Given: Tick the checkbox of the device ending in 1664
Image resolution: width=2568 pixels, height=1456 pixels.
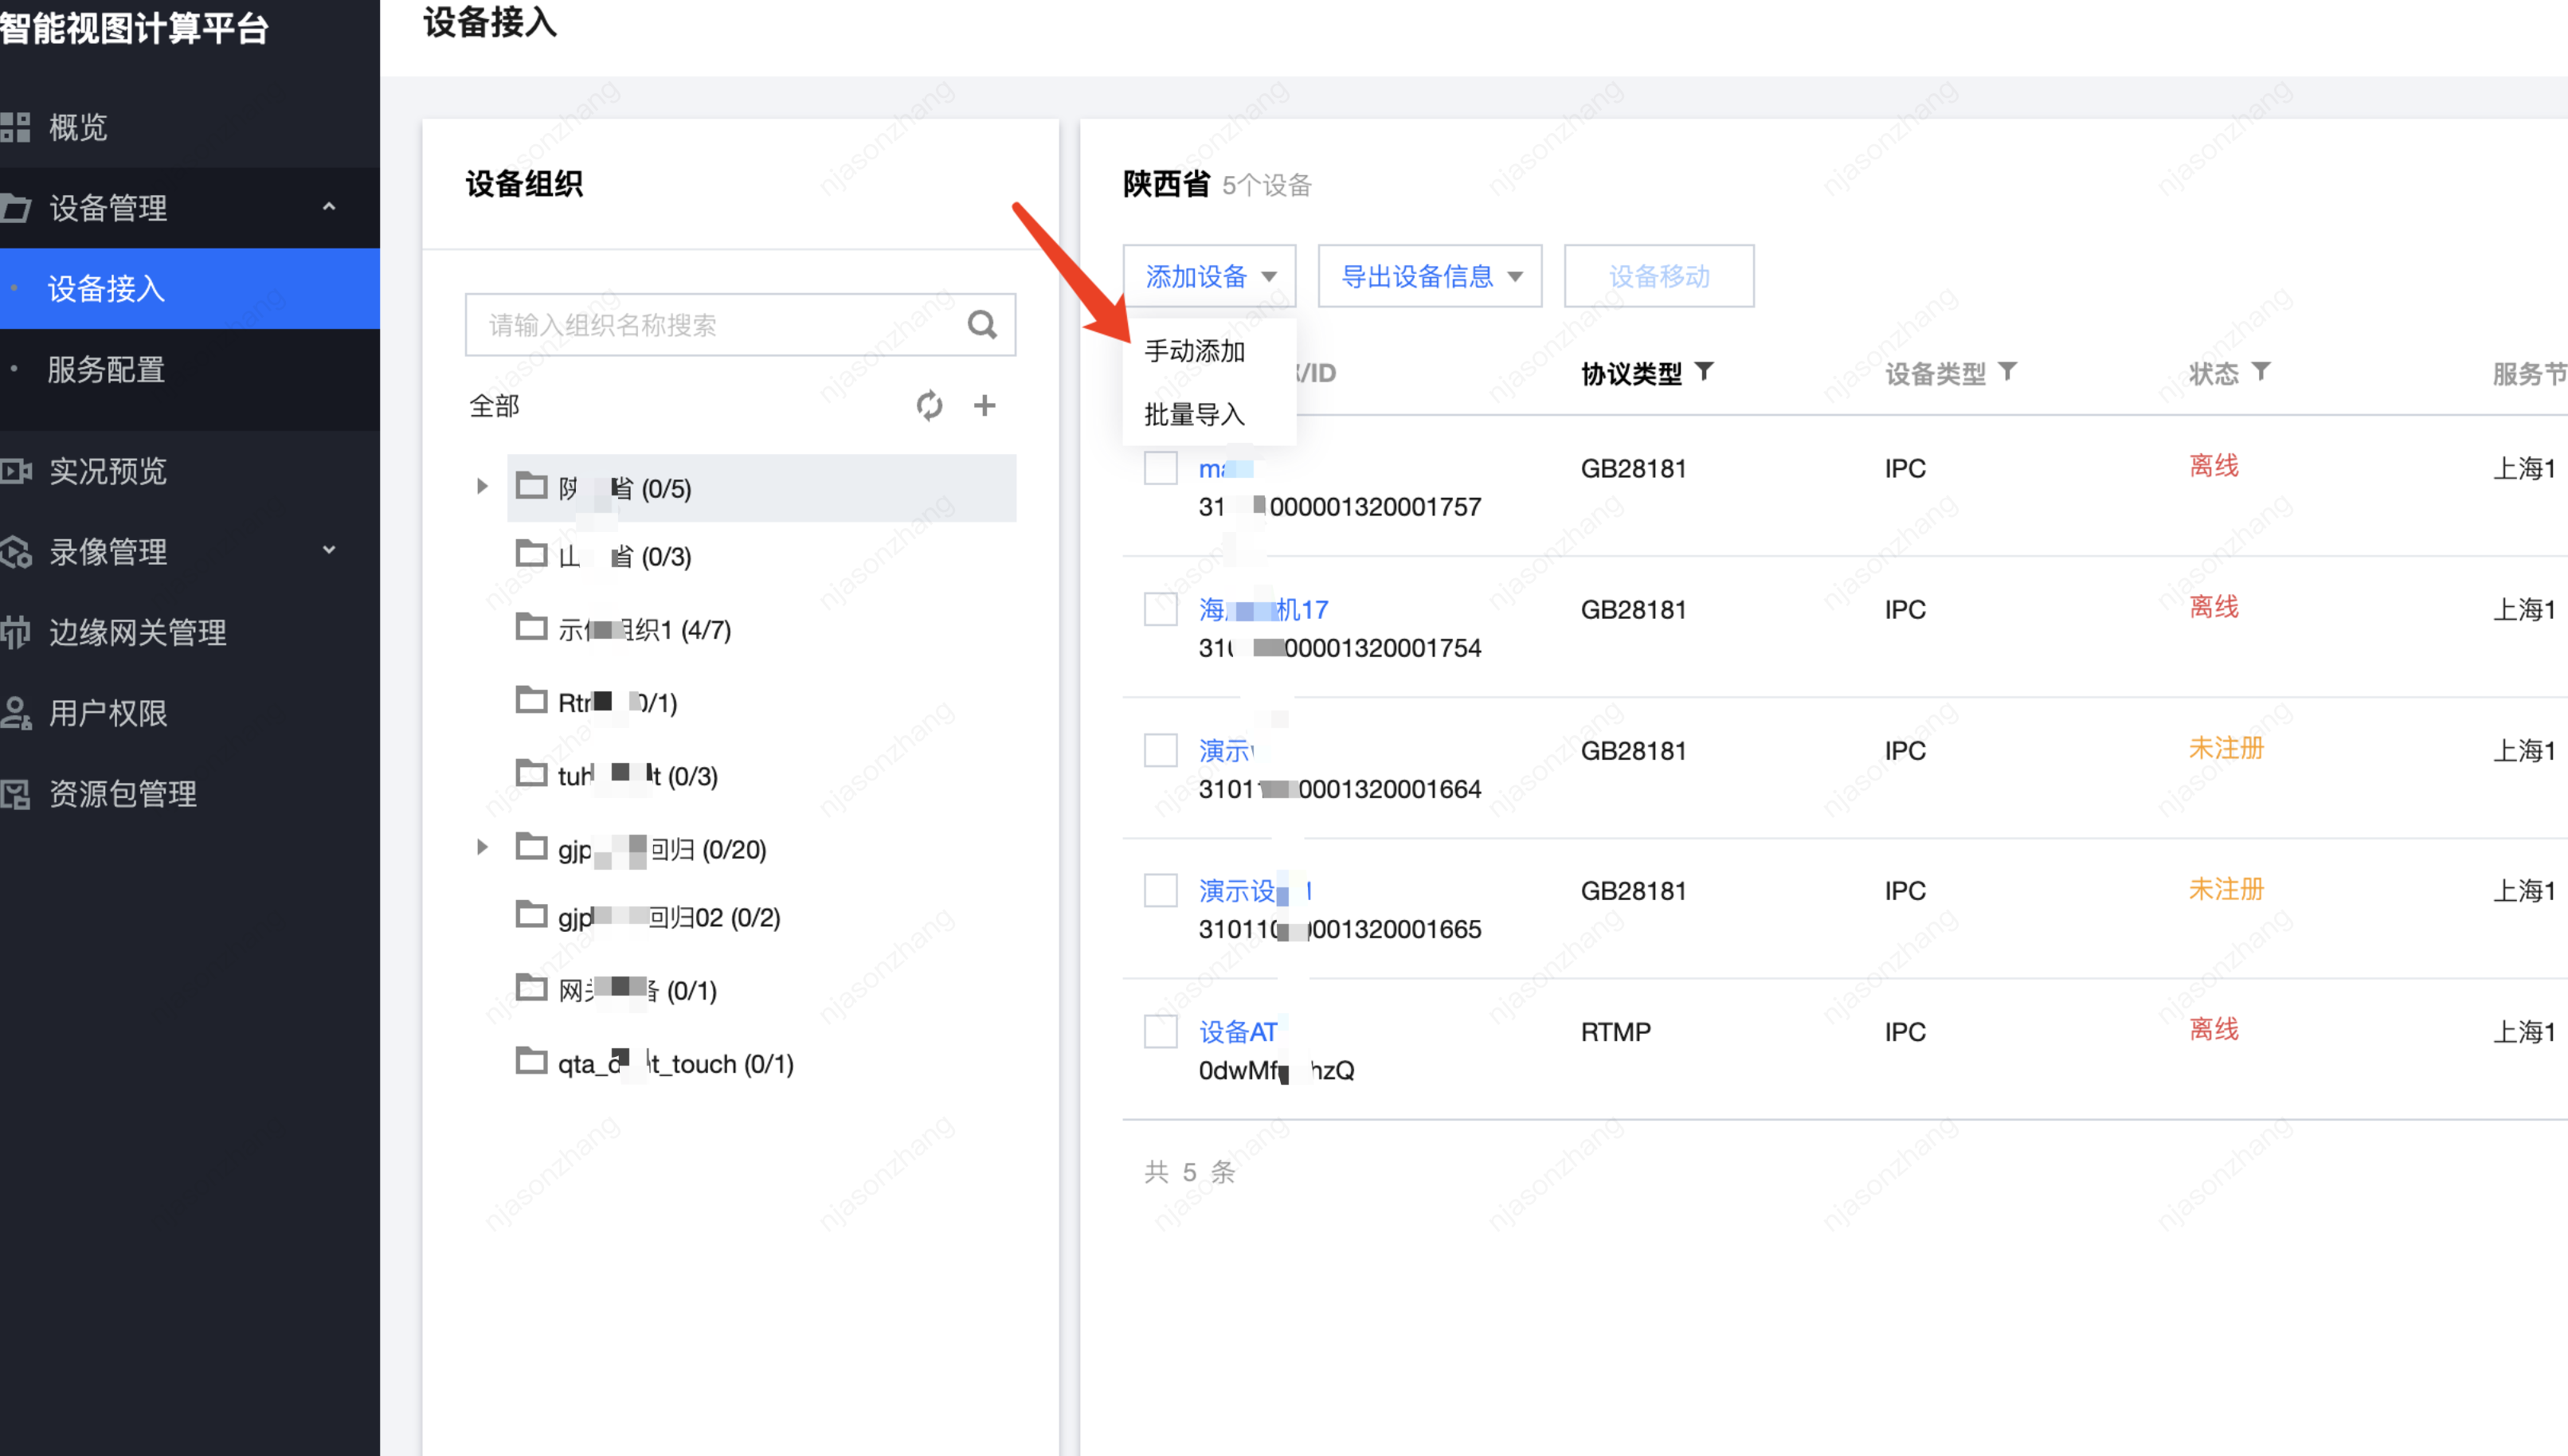Looking at the screenshot, I should click(1160, 750).
